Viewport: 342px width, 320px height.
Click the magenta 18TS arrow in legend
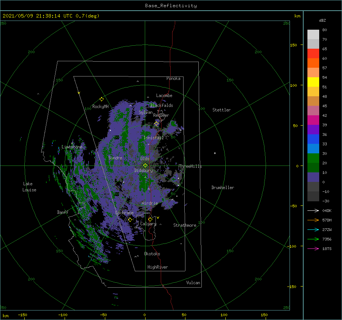click(313, 248)
